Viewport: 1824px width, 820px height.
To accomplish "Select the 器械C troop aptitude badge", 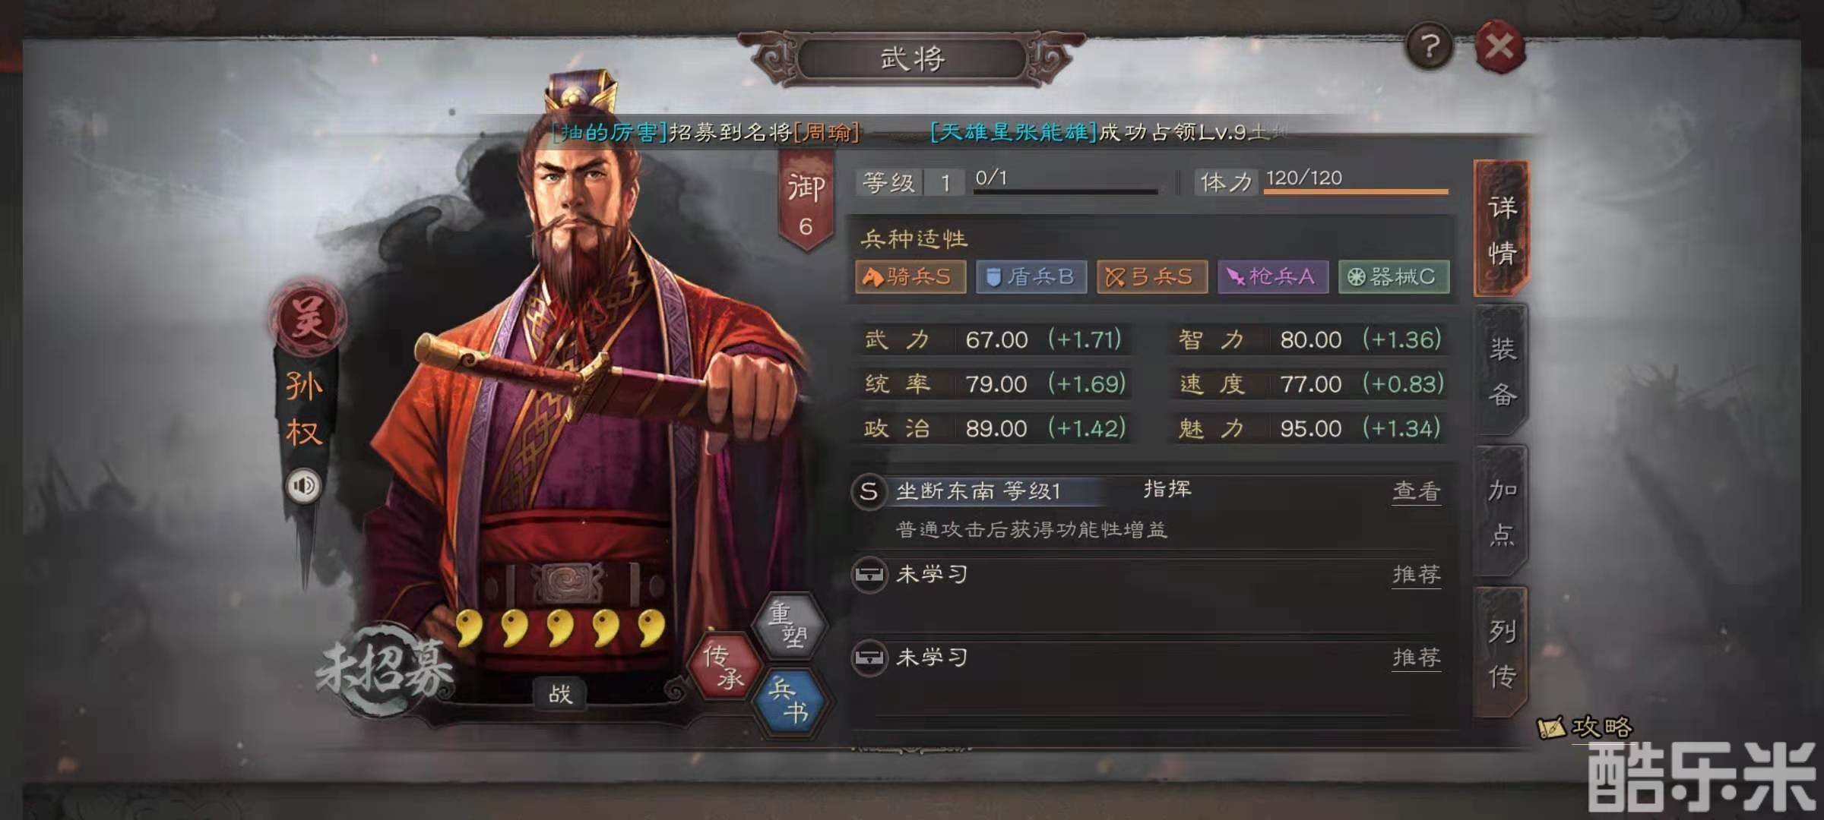I will point(1394,276).
